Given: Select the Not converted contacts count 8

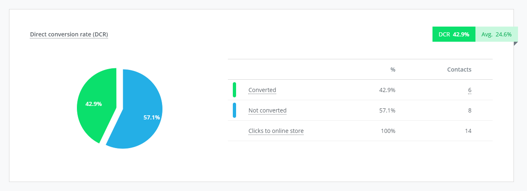Looking at the screenshot, I should tap(470, 110).
